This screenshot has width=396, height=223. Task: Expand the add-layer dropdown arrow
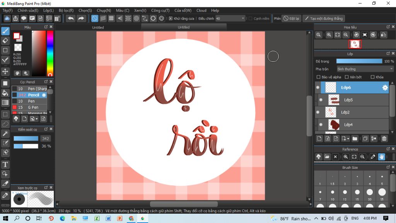click(348, 139)
